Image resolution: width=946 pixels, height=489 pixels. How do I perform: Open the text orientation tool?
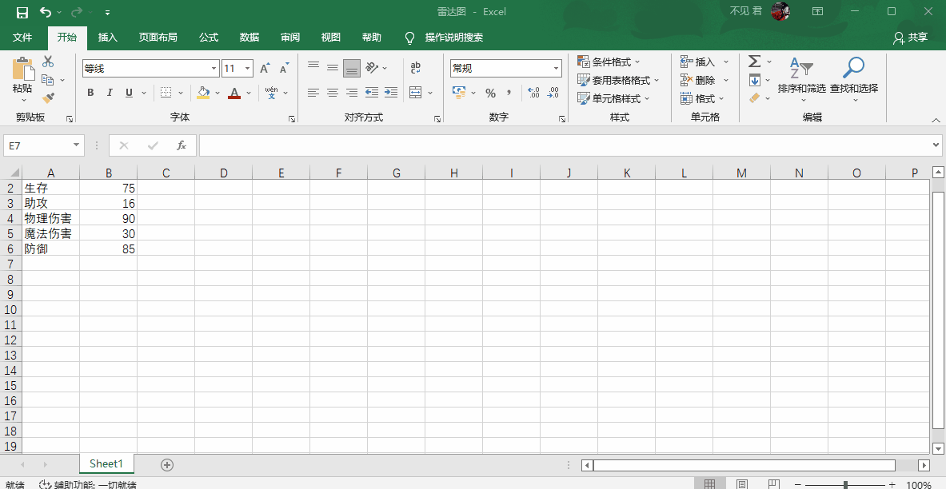[373, 68]
